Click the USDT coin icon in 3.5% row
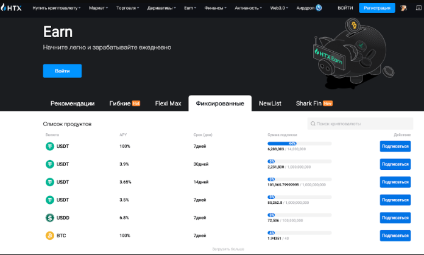This screenshot has width=424, height=255. [x=50, y=200]
